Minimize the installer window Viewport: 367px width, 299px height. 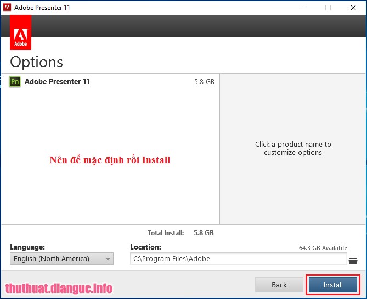(303, 8)
